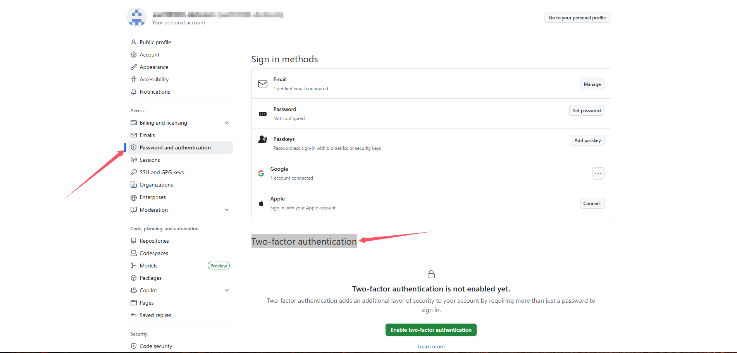Click the Models Preview badge

pos(219,266)
